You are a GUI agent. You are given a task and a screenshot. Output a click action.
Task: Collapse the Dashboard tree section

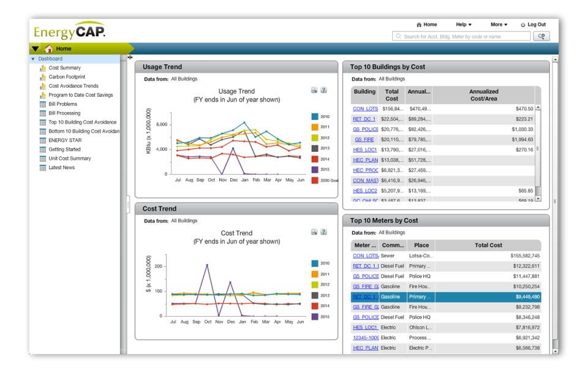[33, 59]
